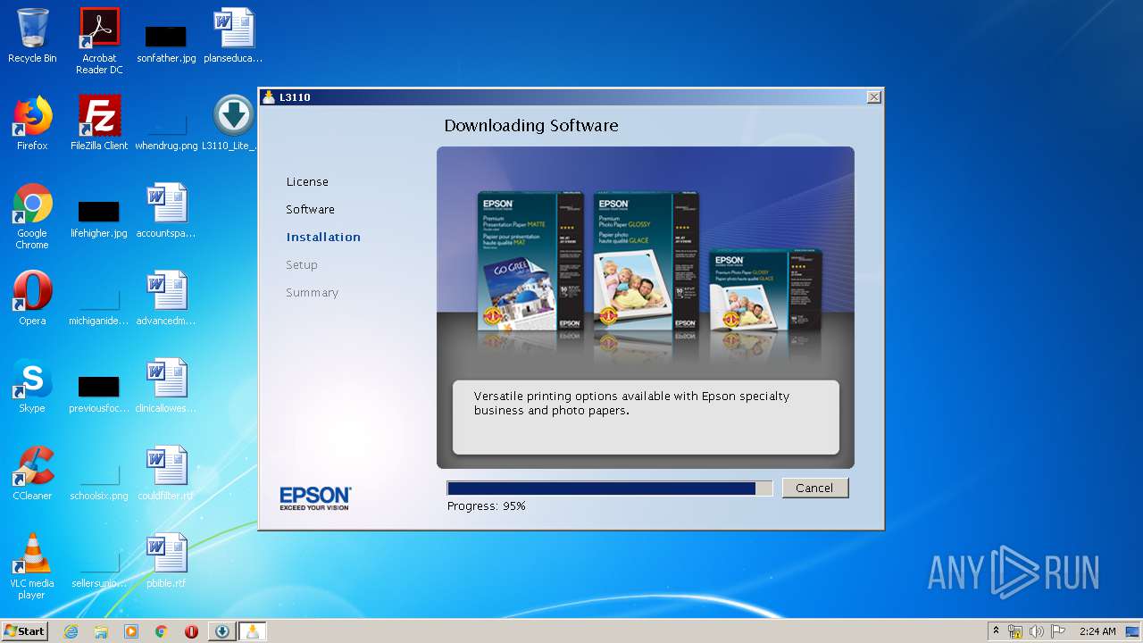Select the michiganide desktop file

(x=99, y=305)
